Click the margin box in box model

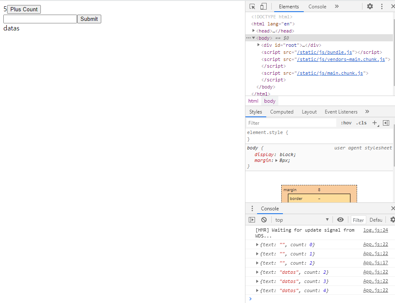coord(319,190)
